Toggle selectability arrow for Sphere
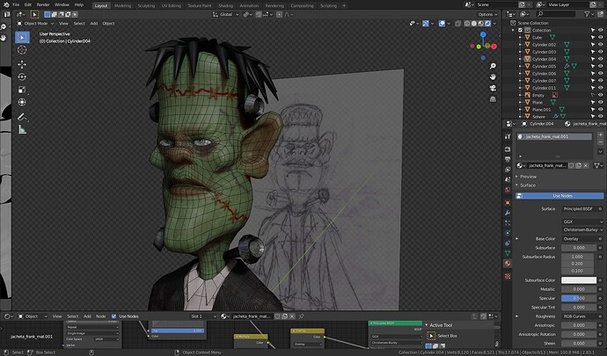Screen dimensions: 607x356 [x=593, y=117]
